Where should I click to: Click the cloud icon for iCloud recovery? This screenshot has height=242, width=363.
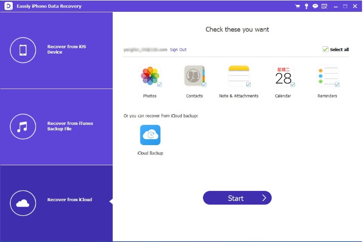(x=23, y=203)
